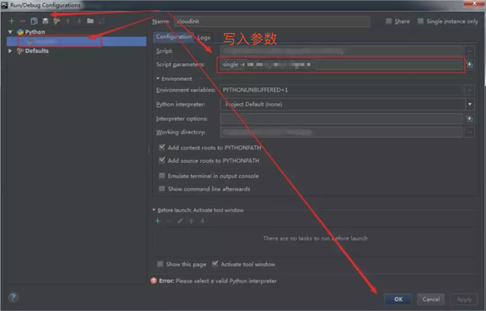Uncheck Add content roots to PYTHONPATH
The image size is (486, 311).
coord(162,147)
